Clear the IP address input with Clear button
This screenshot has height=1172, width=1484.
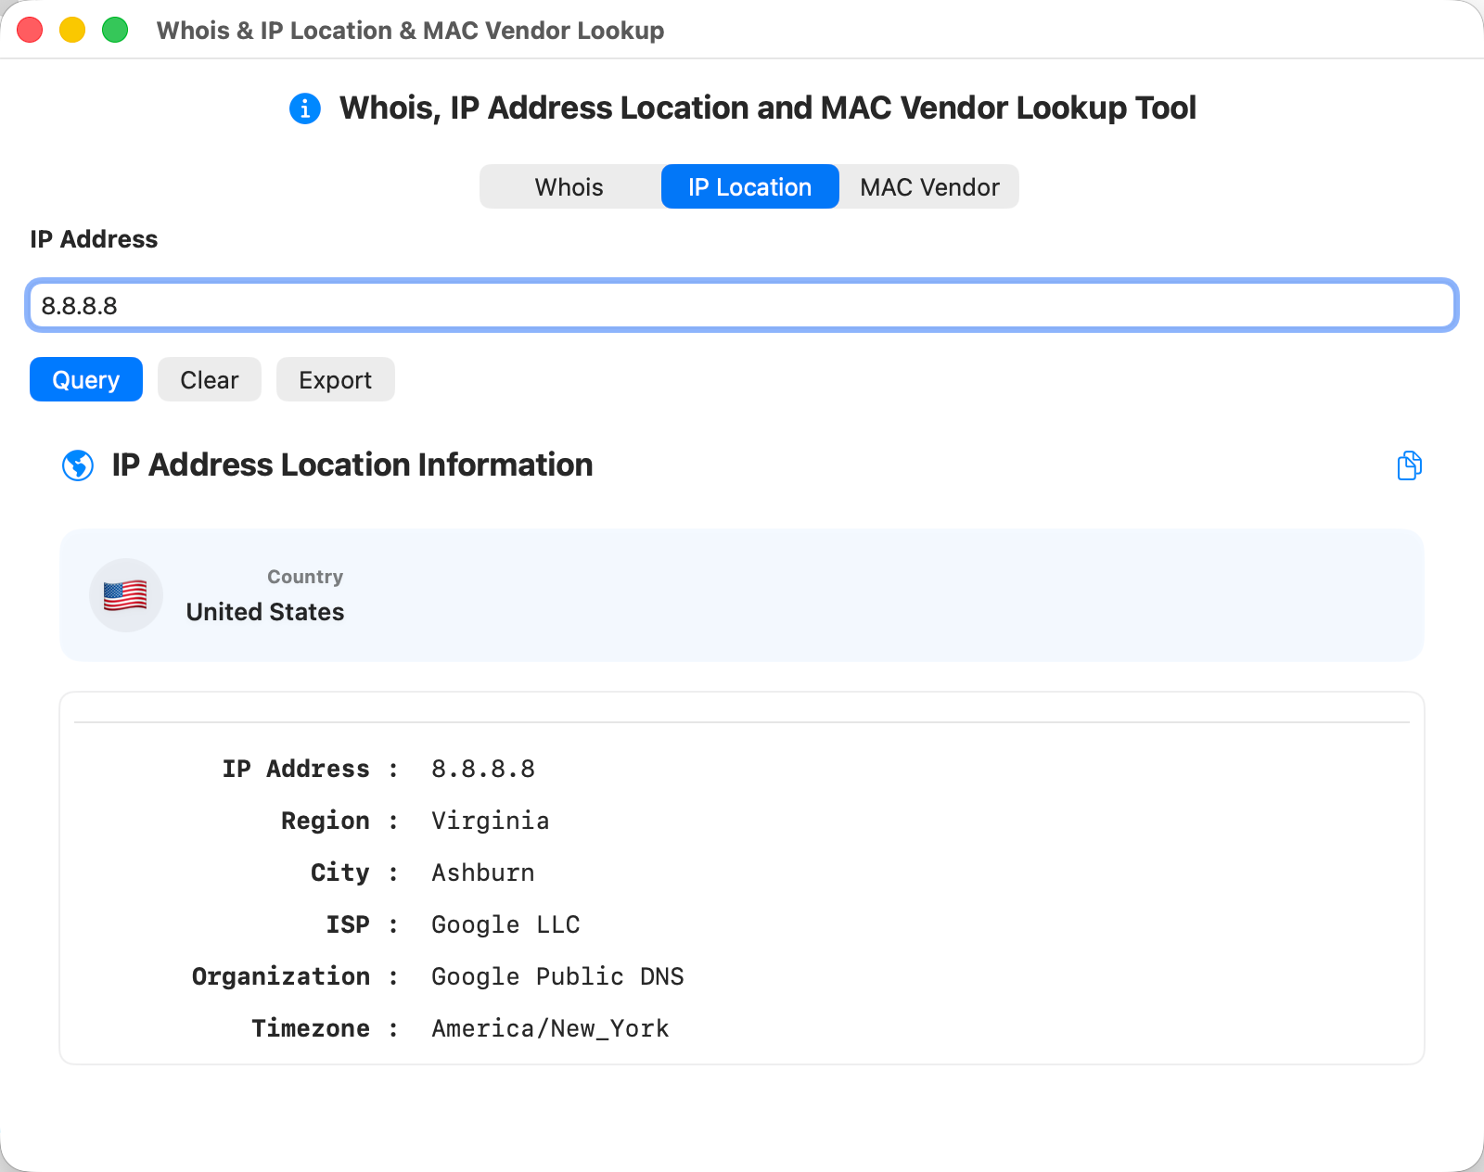pos(209,379)
